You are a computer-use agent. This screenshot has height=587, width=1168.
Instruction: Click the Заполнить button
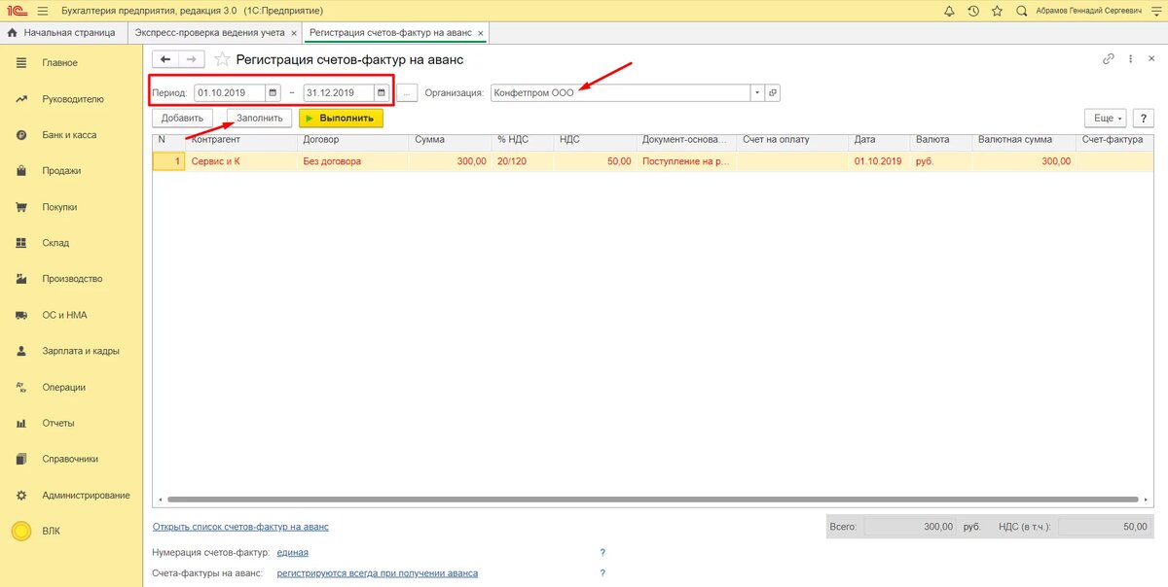point(259,118)
